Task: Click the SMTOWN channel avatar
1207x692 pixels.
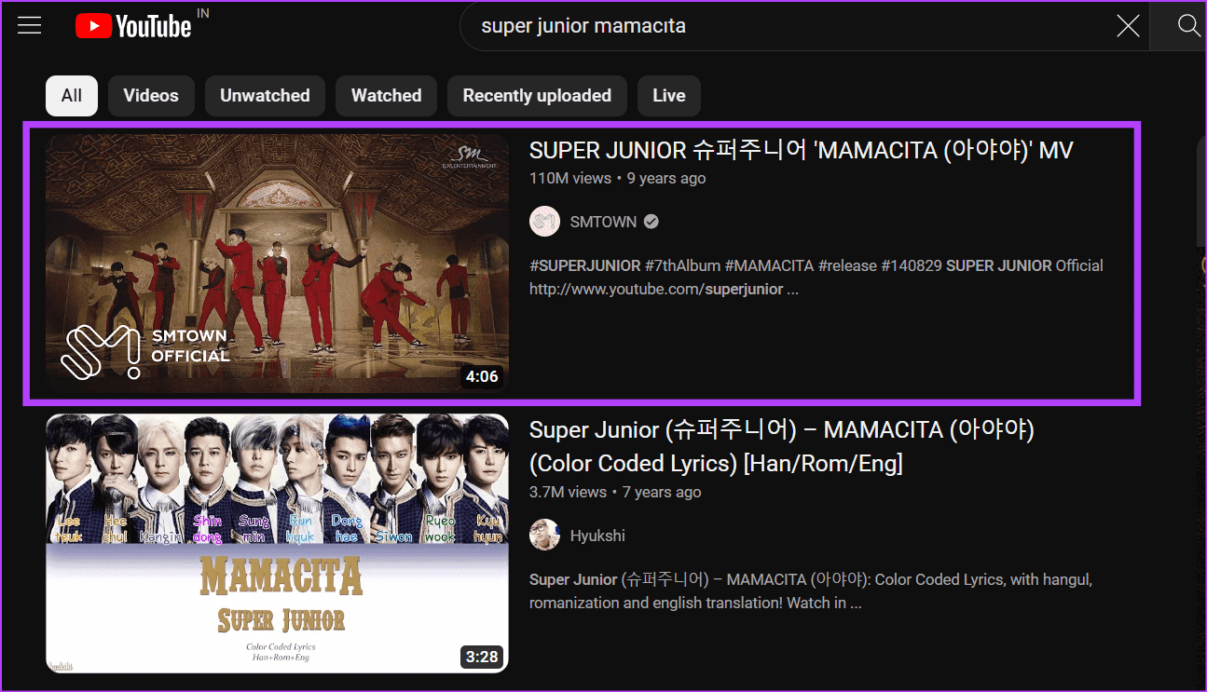Action: click(x=544, y=222)
